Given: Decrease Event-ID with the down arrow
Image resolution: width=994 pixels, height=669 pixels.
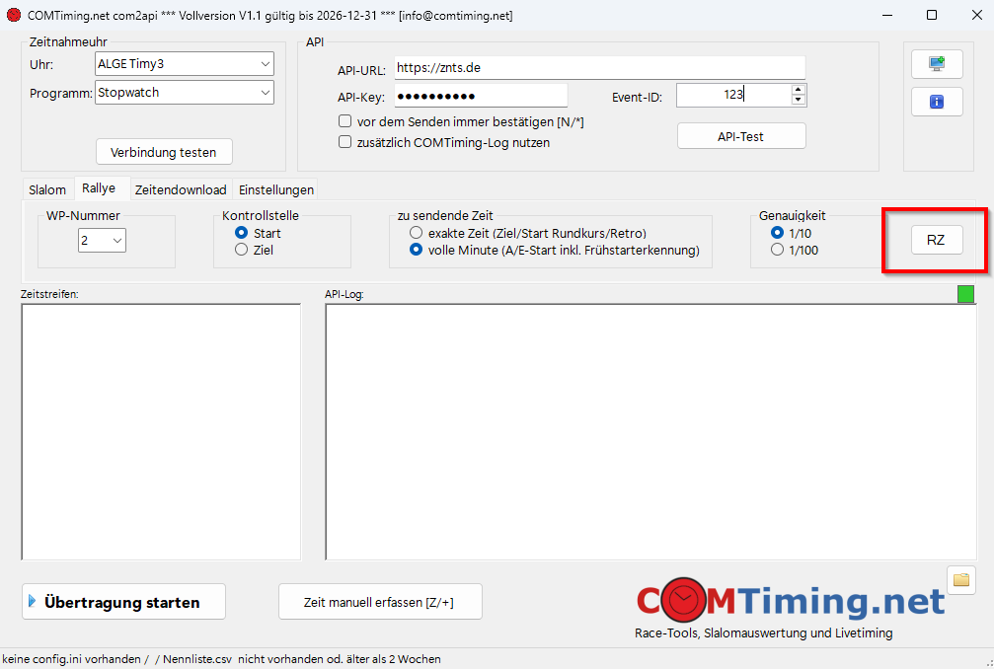Looking at the screenshot, I should coord(799,100).
